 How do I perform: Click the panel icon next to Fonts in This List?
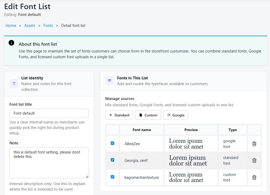coord(110,81)
